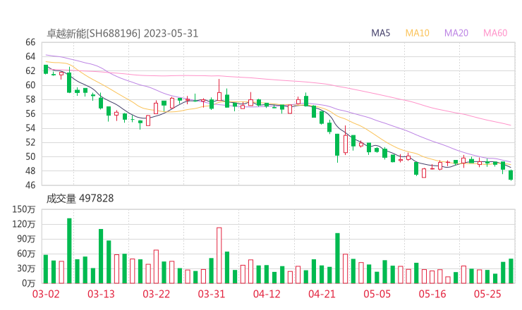522x310 pixels.
Task: Click the 56 price axis label
Action: click(30, 113)
